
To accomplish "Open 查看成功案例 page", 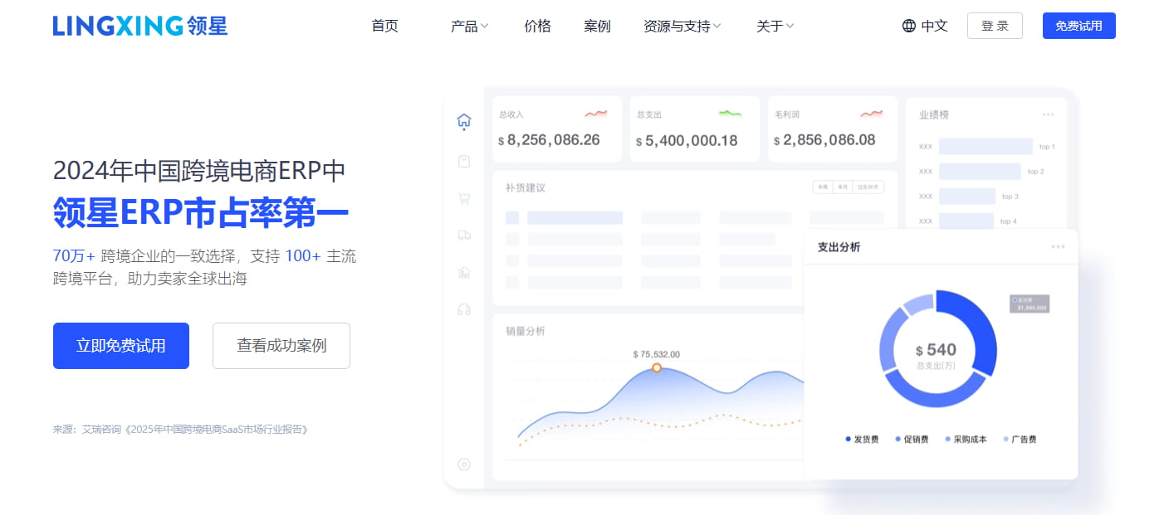I will pyautogui.click(x=281, y=346).
